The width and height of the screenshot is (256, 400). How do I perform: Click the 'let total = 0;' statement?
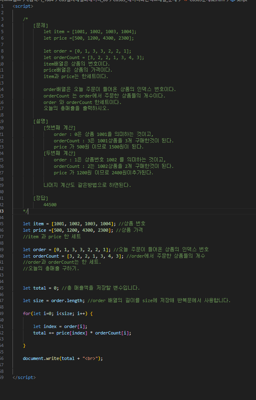pos(41,288)
